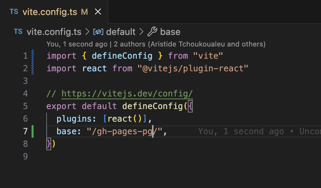Click line number 6 in gutter
This screenshot has height=188, width=321.
coord(25,118)
